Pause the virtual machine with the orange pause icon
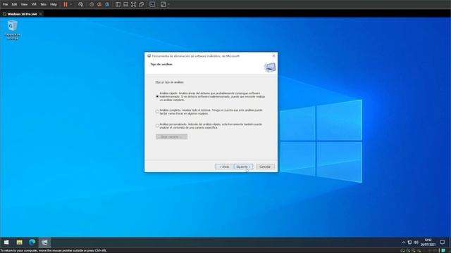 [x=66, y=4]
